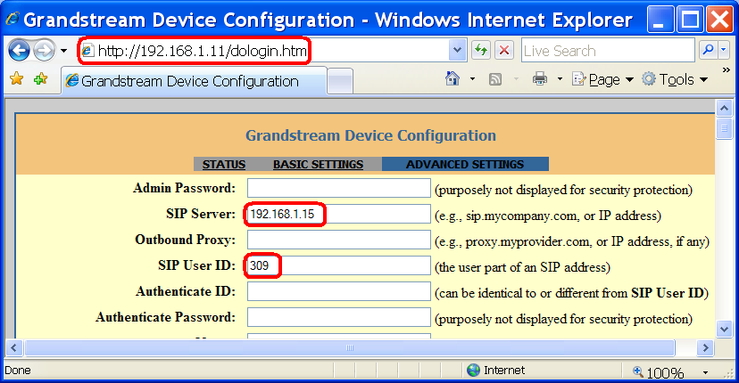Expand the Print dropdown arrow

coord(560,79)
